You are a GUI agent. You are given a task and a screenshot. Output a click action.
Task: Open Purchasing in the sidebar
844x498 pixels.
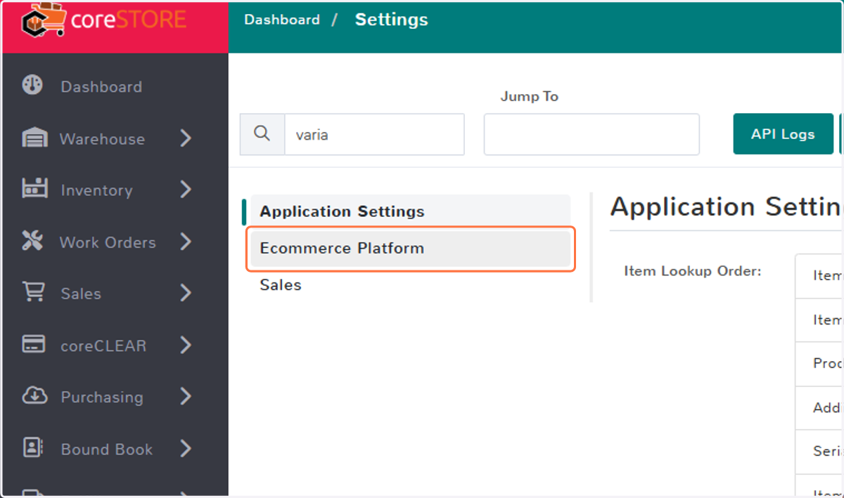pyautogui.click(x=102, y=398)
